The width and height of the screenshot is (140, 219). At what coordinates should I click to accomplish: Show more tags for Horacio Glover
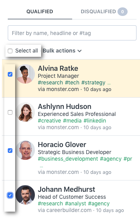41,166
